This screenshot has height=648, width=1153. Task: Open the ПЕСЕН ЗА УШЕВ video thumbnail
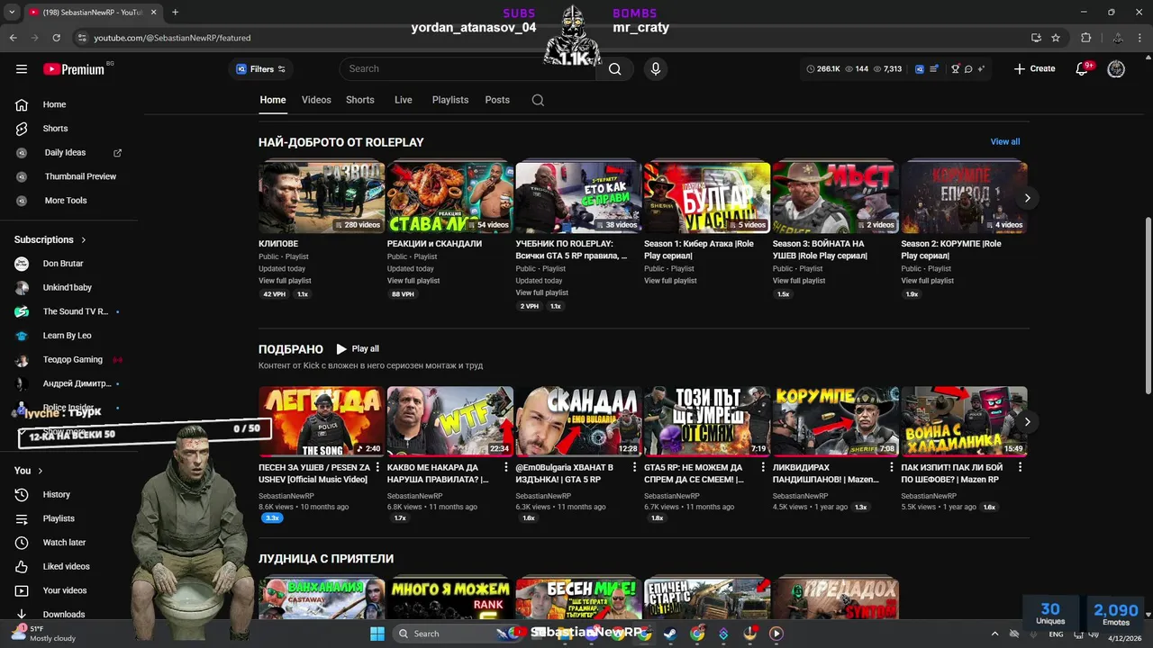pos(322,422)
